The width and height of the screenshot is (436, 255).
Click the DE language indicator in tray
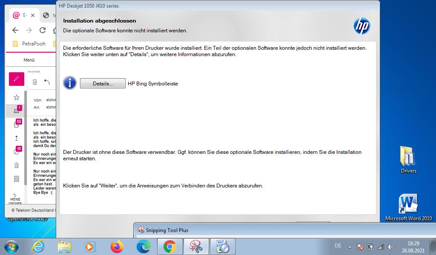[338, 246]
